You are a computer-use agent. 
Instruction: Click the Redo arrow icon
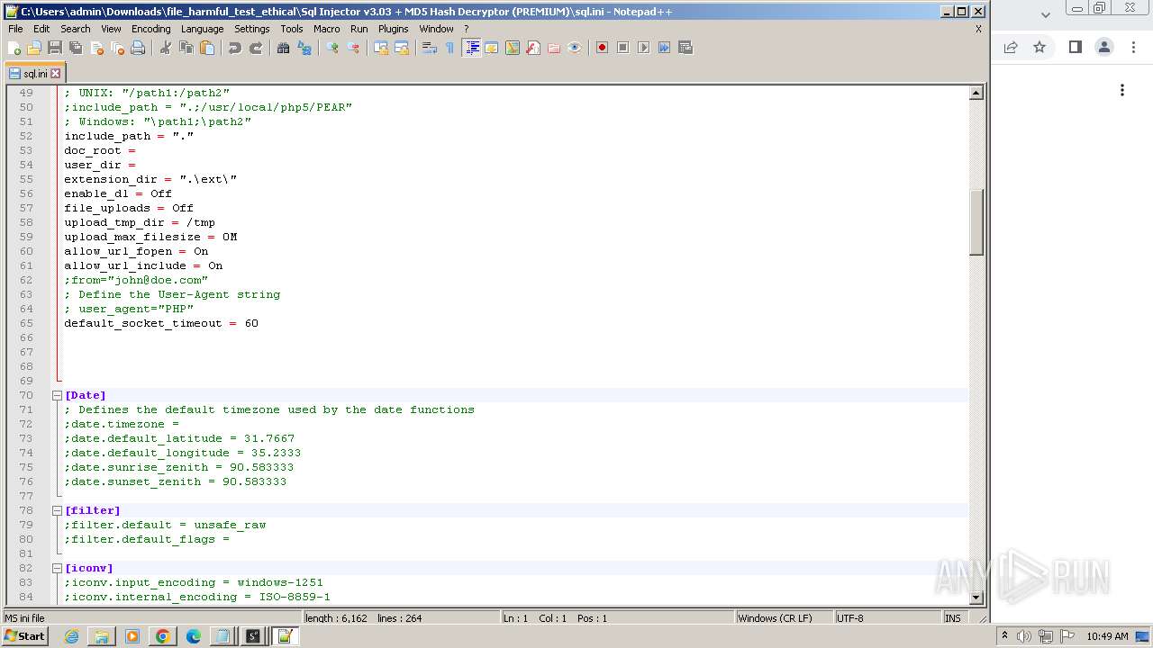point(256,48)
